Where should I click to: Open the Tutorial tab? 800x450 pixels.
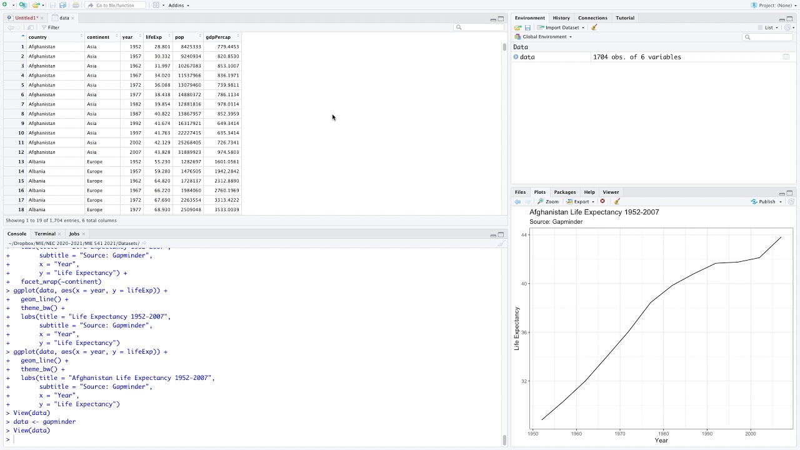625,18
